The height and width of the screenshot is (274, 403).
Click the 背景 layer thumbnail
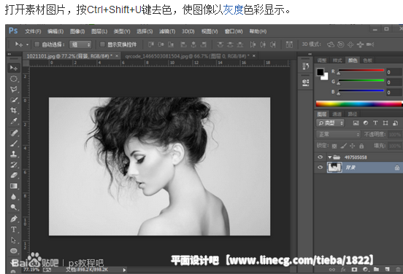[334, 168]
